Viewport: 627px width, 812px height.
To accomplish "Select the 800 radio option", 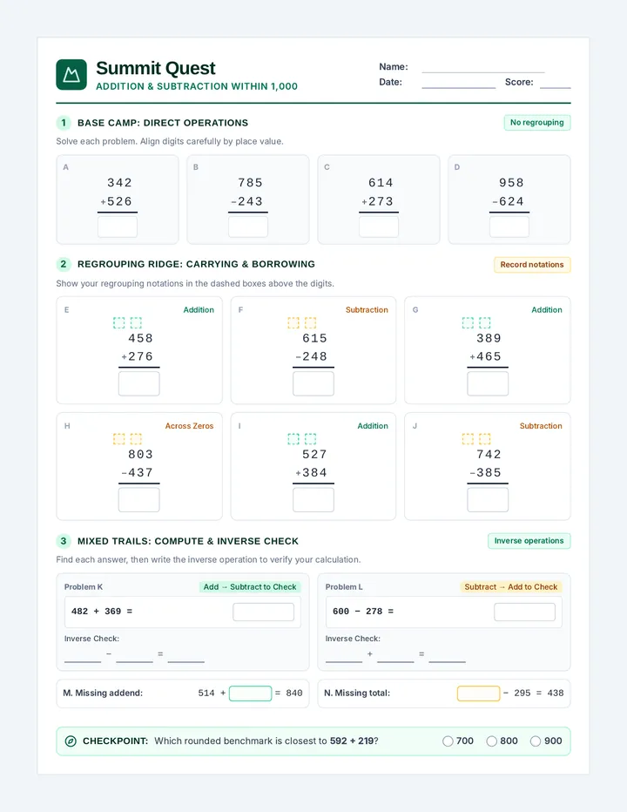I will pyautogui.click(x=492, y=741).
